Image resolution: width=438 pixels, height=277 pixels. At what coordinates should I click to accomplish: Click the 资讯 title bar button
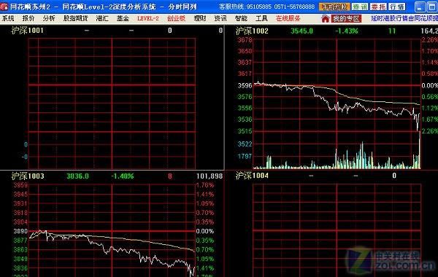(x=360, y=7)
